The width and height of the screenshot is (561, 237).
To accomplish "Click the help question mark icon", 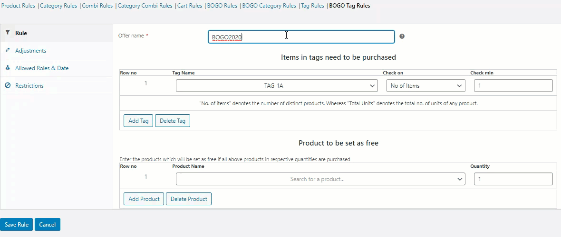I will (402, 36).
